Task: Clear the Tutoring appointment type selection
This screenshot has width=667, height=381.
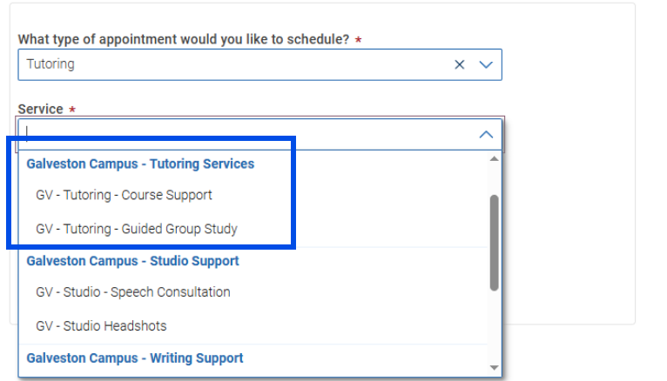Action: 459,64
